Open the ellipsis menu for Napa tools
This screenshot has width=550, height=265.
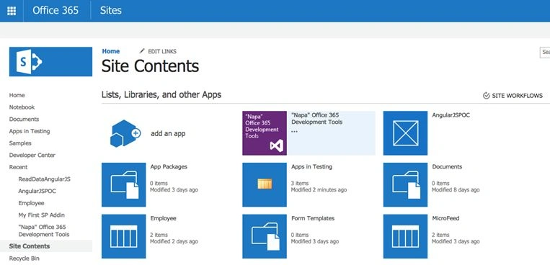pos(295,131)
